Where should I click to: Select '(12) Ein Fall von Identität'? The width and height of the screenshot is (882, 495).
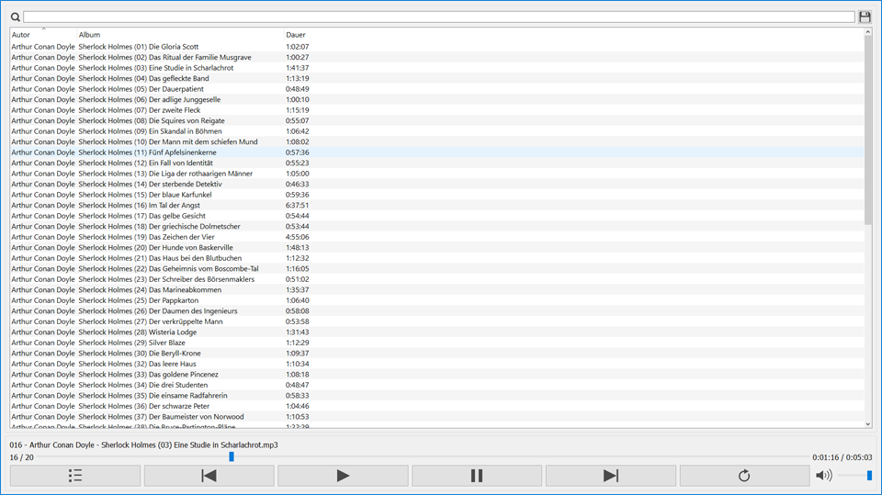[437, 163]
